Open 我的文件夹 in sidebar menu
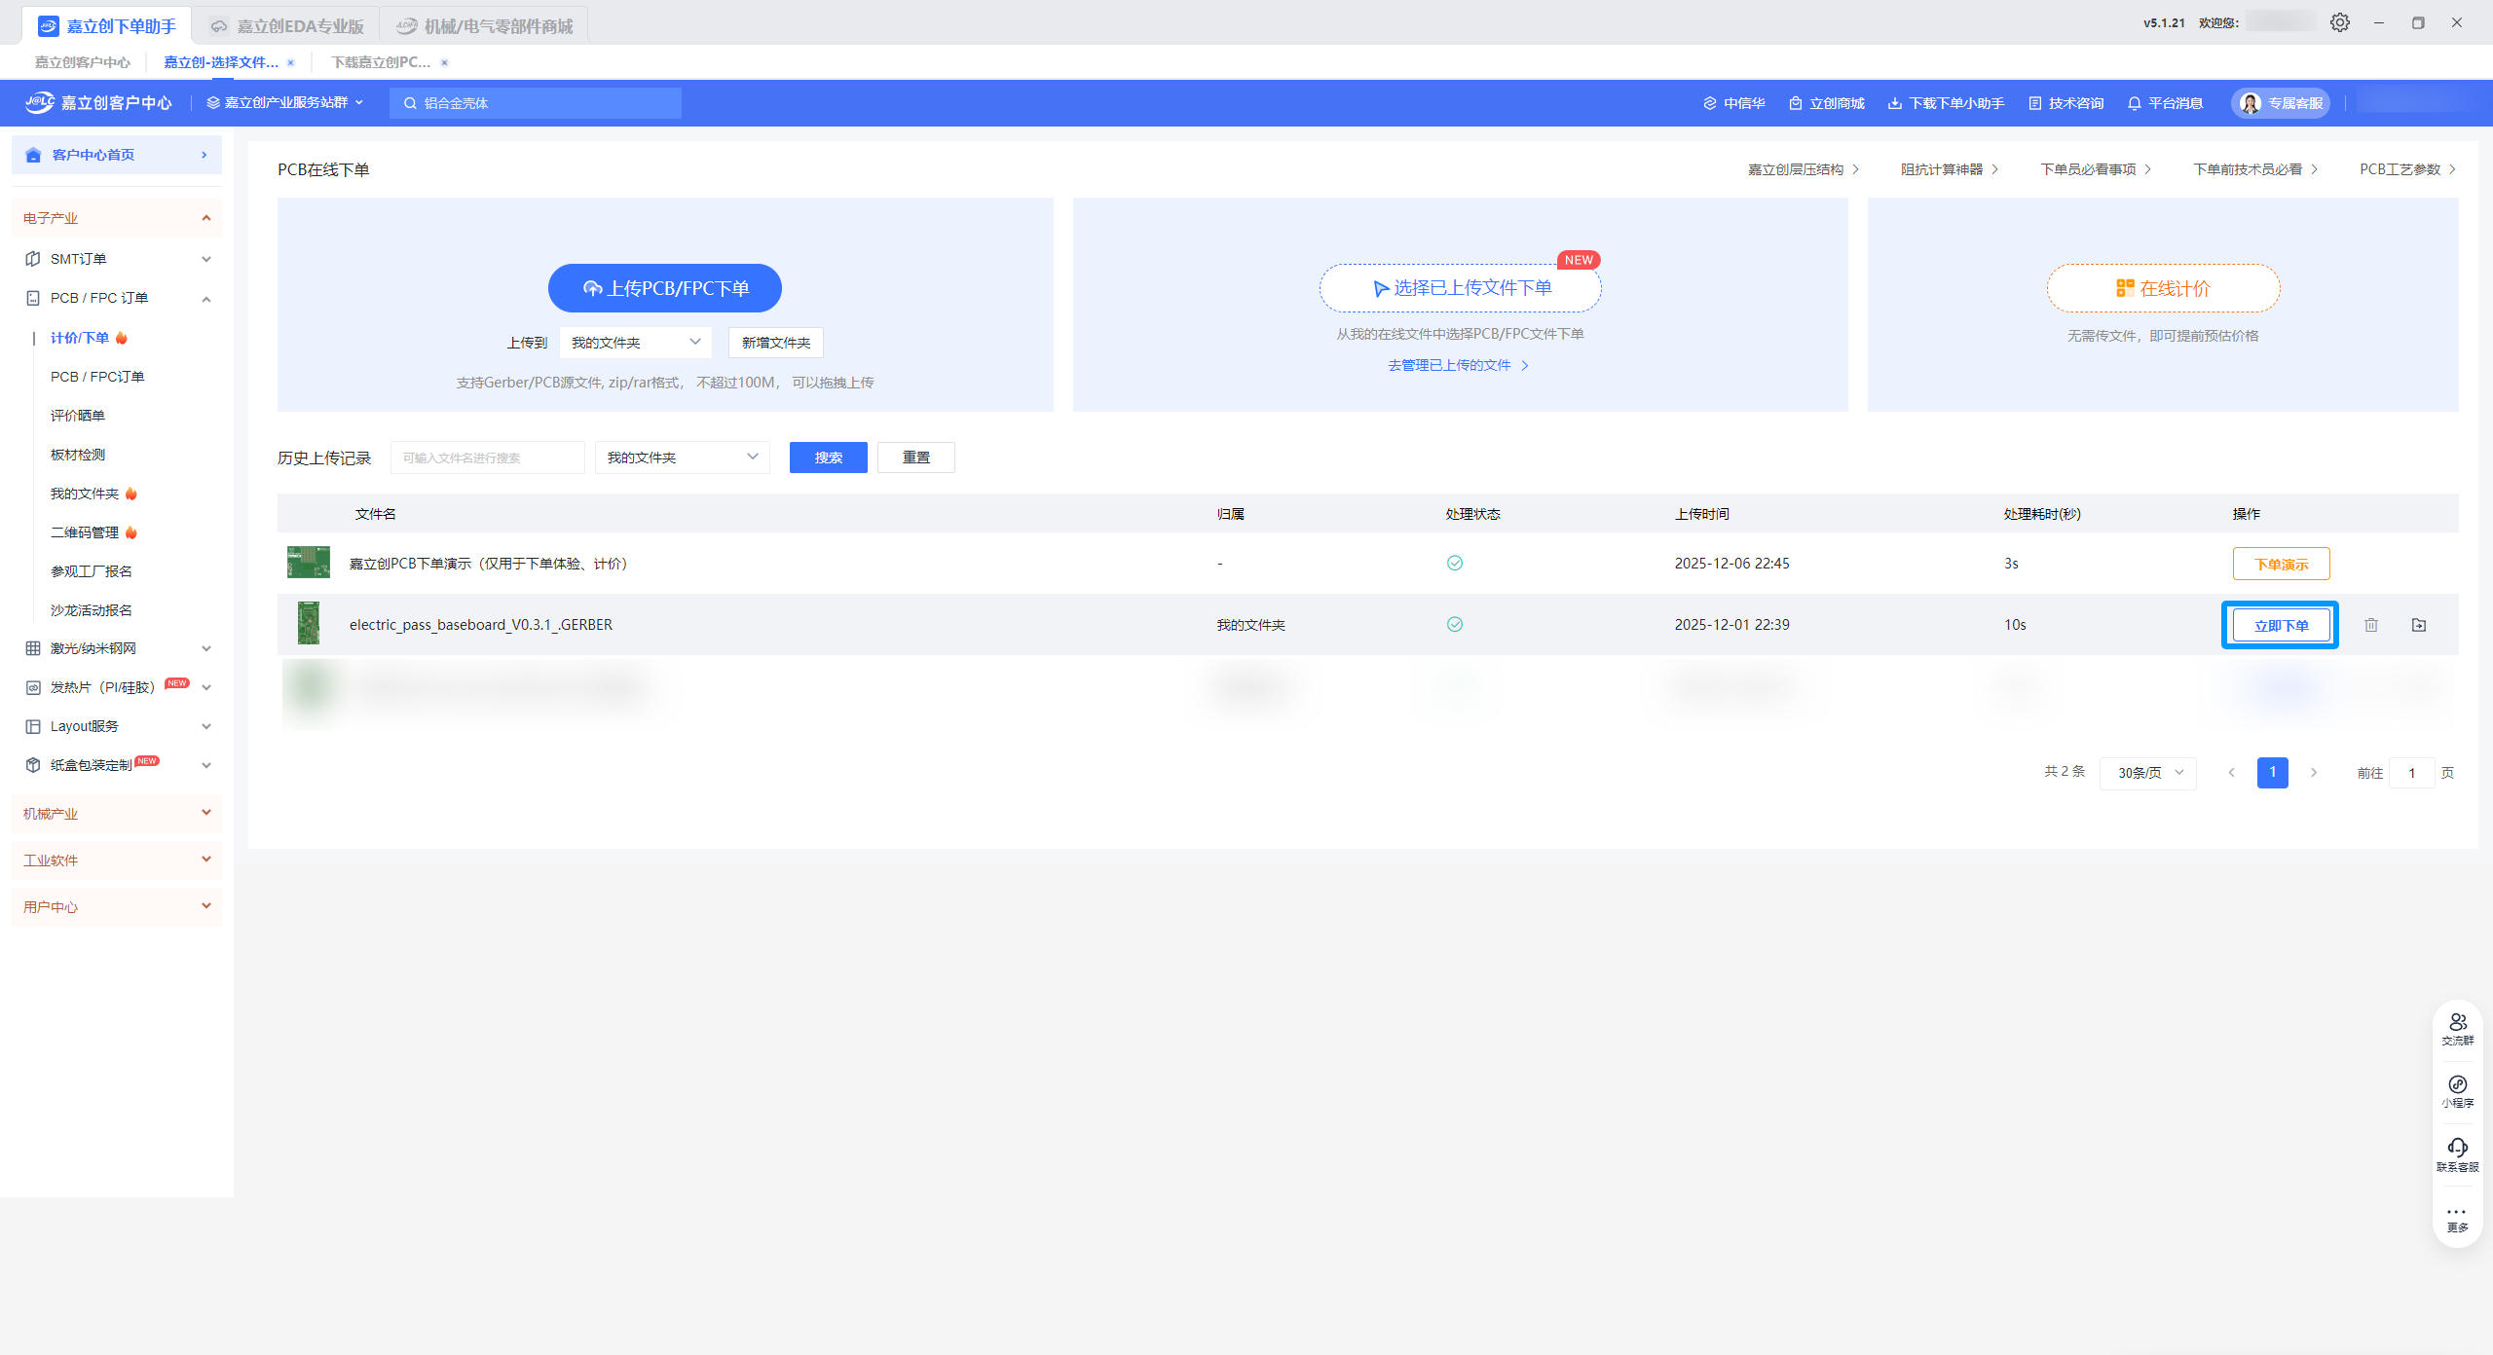This screenshot has height=1355, width=2493. pos(85,494)
